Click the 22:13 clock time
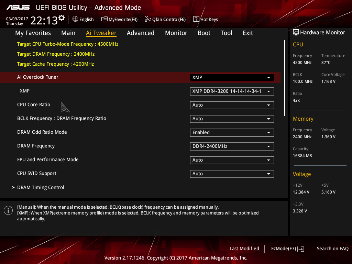 click(44, 21)
